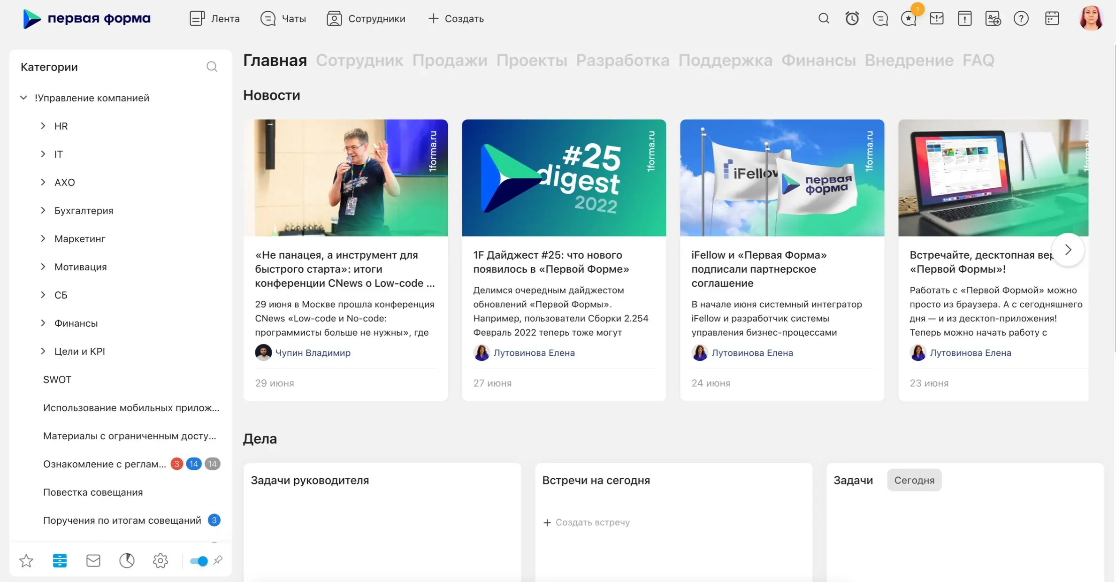Toggle the blue switch in sidebar footer

[199, 561]
